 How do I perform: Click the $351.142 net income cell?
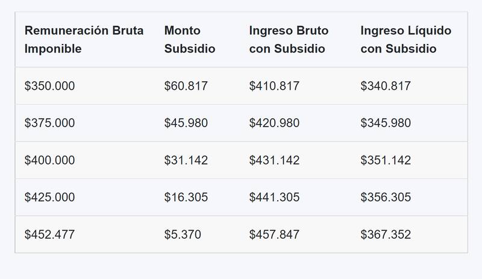(x=386, y=160)
